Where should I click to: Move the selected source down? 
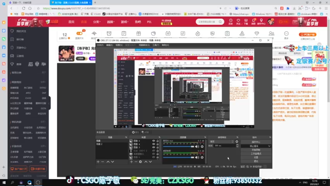pos(150,162)
